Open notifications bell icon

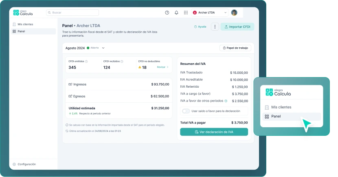176,13
